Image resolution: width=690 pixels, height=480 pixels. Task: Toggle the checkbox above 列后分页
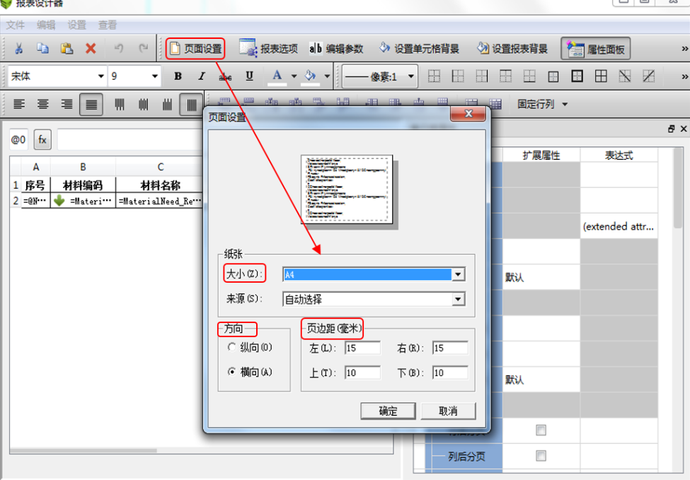pyautogui.click(x=541, y=431)
